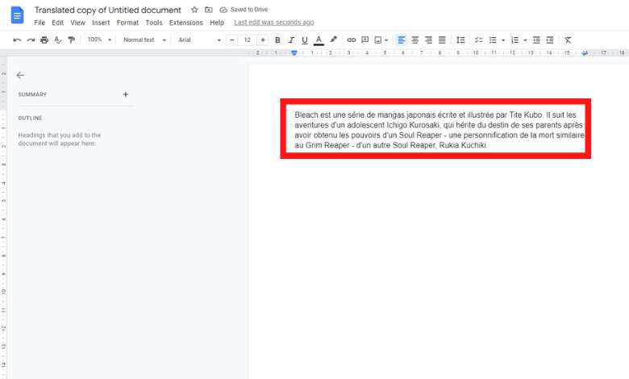Increase the paragraph indent

tap(550, 40)
